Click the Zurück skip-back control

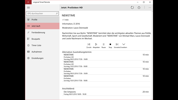coord(89,46)
